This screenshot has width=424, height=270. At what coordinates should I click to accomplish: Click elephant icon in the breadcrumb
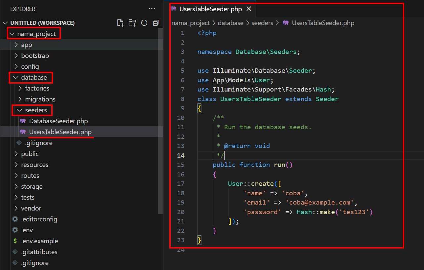tap(286, 23)
